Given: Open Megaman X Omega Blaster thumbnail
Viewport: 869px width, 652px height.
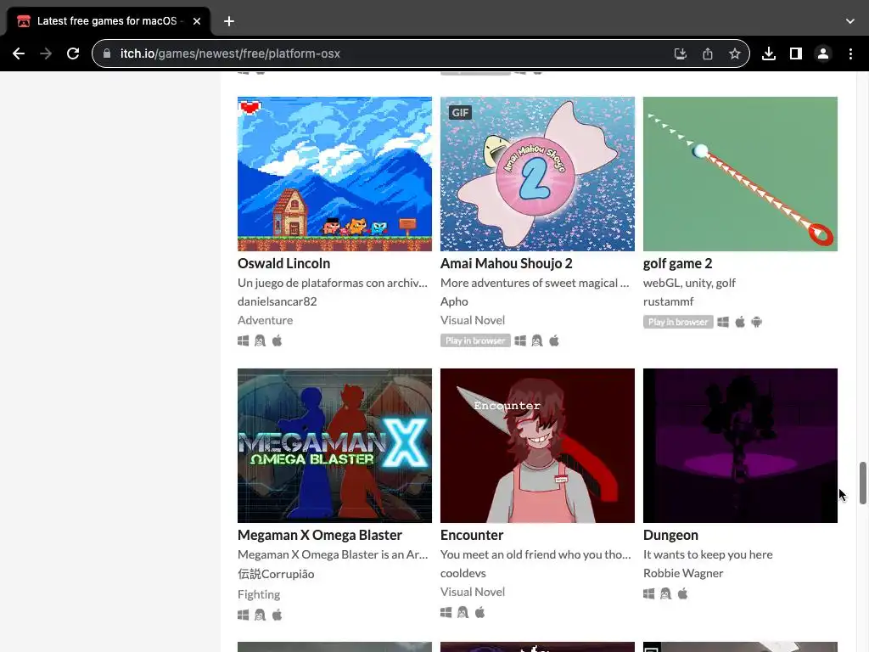Looking at the screenshot, I should tap(334, 446).
